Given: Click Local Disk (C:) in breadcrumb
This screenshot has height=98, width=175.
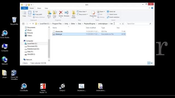Looking at the screenshot, I should coord(45,24).
